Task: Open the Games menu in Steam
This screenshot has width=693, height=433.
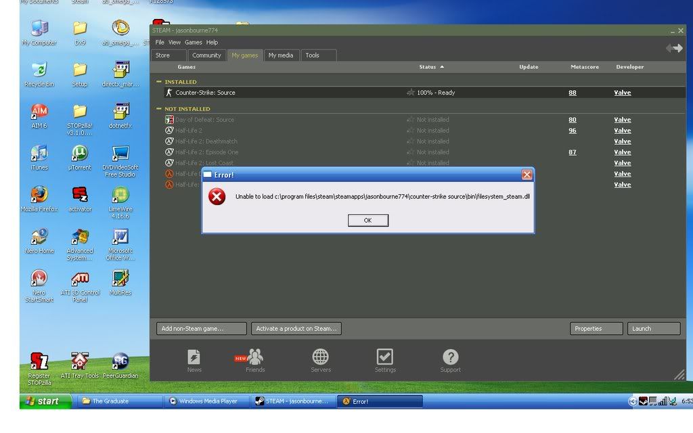Action: coord(193,43)
